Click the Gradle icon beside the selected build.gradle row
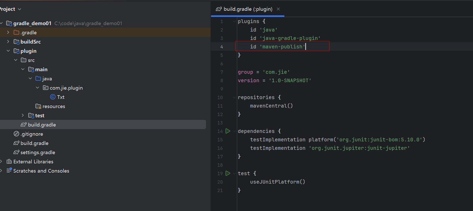 point(24,124)
